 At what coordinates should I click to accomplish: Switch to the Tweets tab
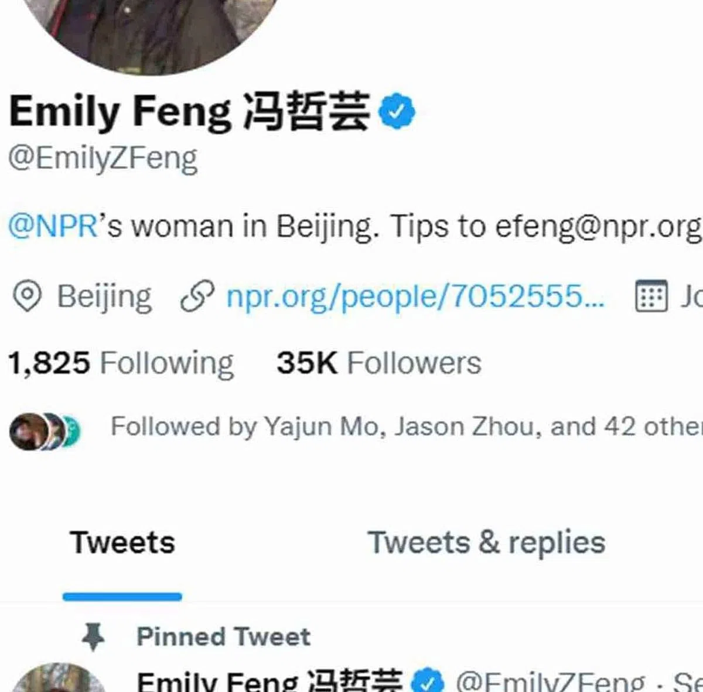(122, 543)
